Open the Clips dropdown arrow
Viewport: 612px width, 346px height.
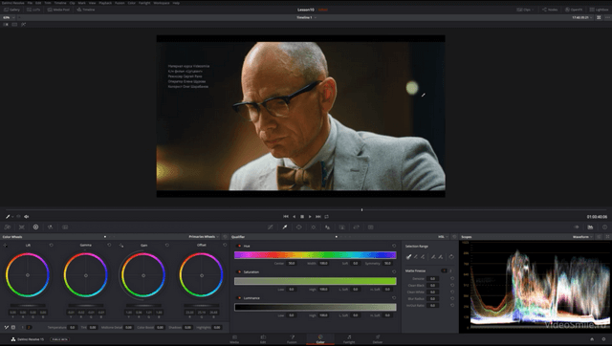pos(533,10)
